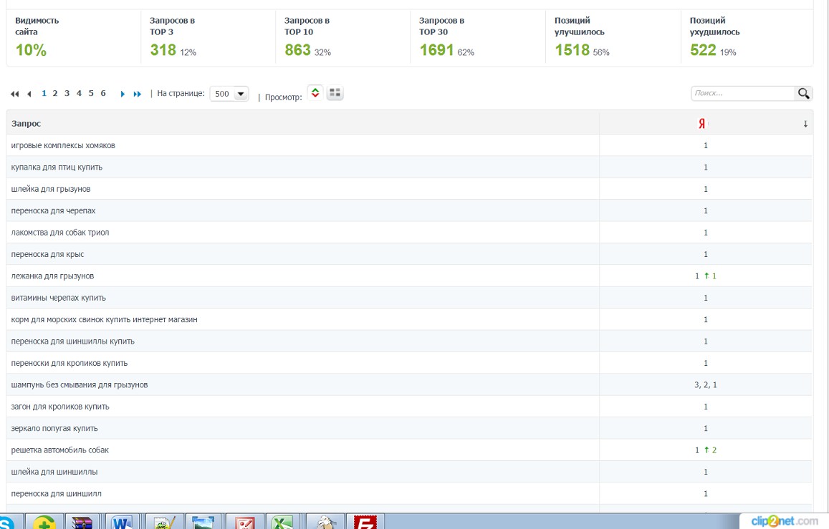Image resolution: width=829 pixels, height=529 pixels.
Task: Open page 3 in pagination
Action: pos(67,94)
